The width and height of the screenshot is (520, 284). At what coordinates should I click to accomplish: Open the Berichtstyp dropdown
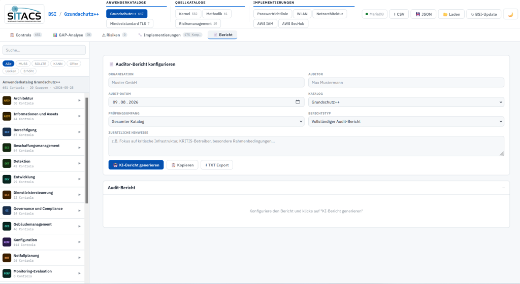pos(406,122)
